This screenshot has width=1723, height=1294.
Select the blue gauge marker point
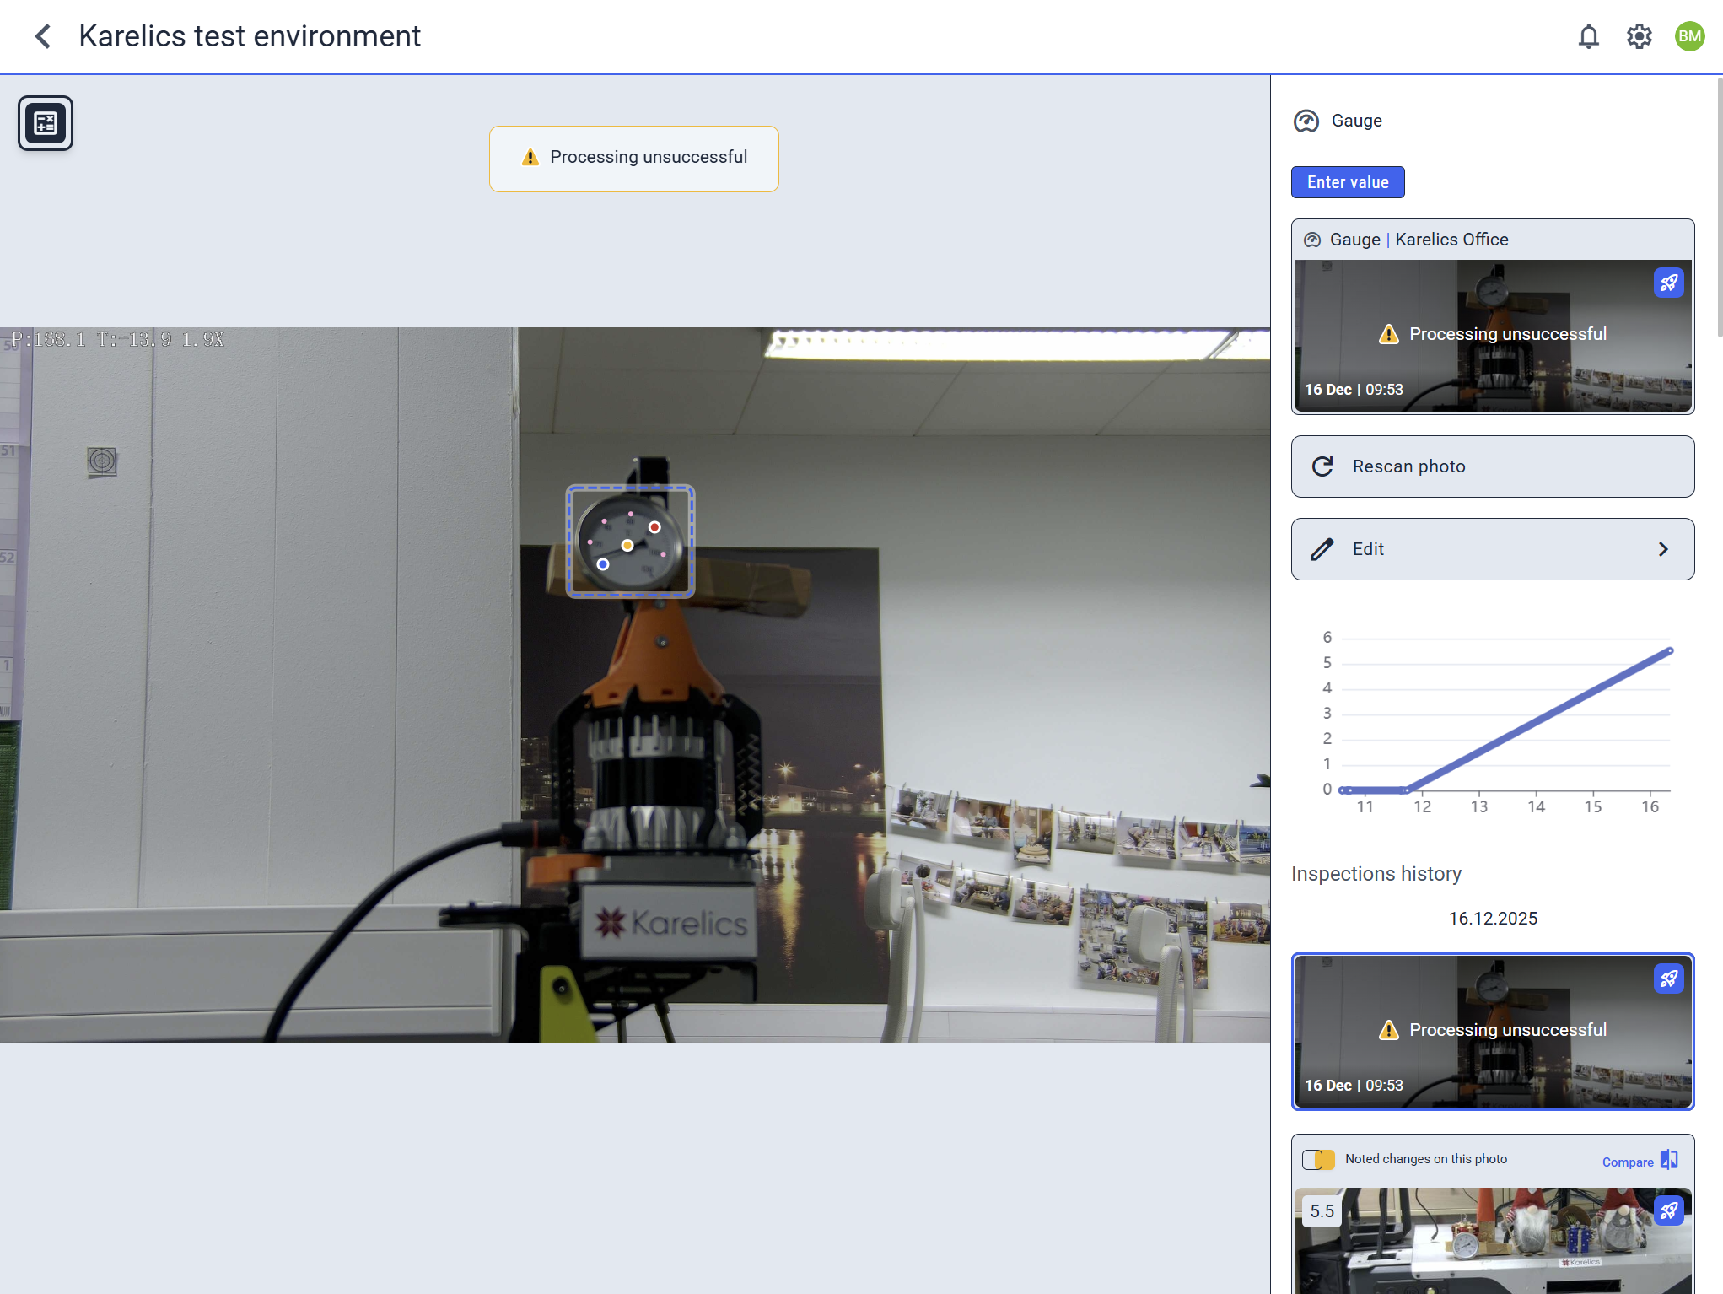tap(602, 564)
